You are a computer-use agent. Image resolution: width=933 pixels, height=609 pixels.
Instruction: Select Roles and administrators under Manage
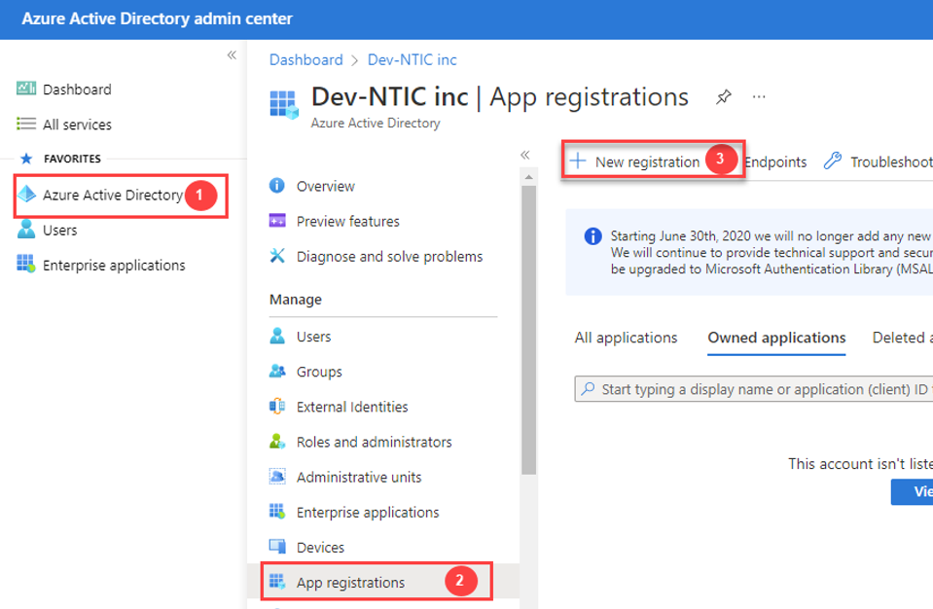[x=375, y=442]
